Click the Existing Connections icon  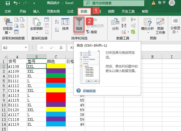[23, 26]
